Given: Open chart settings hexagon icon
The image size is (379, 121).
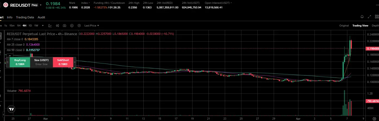Looking at the screenshot, I should (79, 26).
